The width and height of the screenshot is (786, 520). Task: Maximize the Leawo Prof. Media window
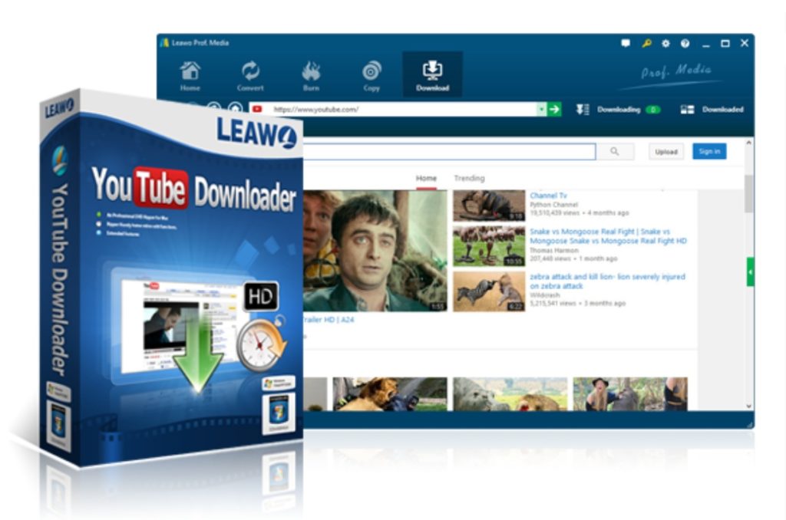tap(725, 44)
